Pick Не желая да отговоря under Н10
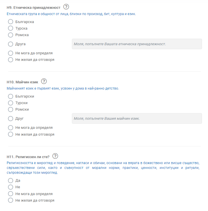The width and height of the screenshot is (208, 211). (11, 134)
